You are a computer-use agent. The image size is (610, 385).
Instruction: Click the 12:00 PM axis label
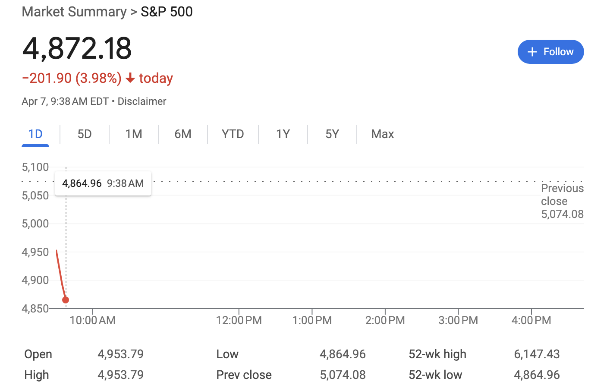[239, 320]
